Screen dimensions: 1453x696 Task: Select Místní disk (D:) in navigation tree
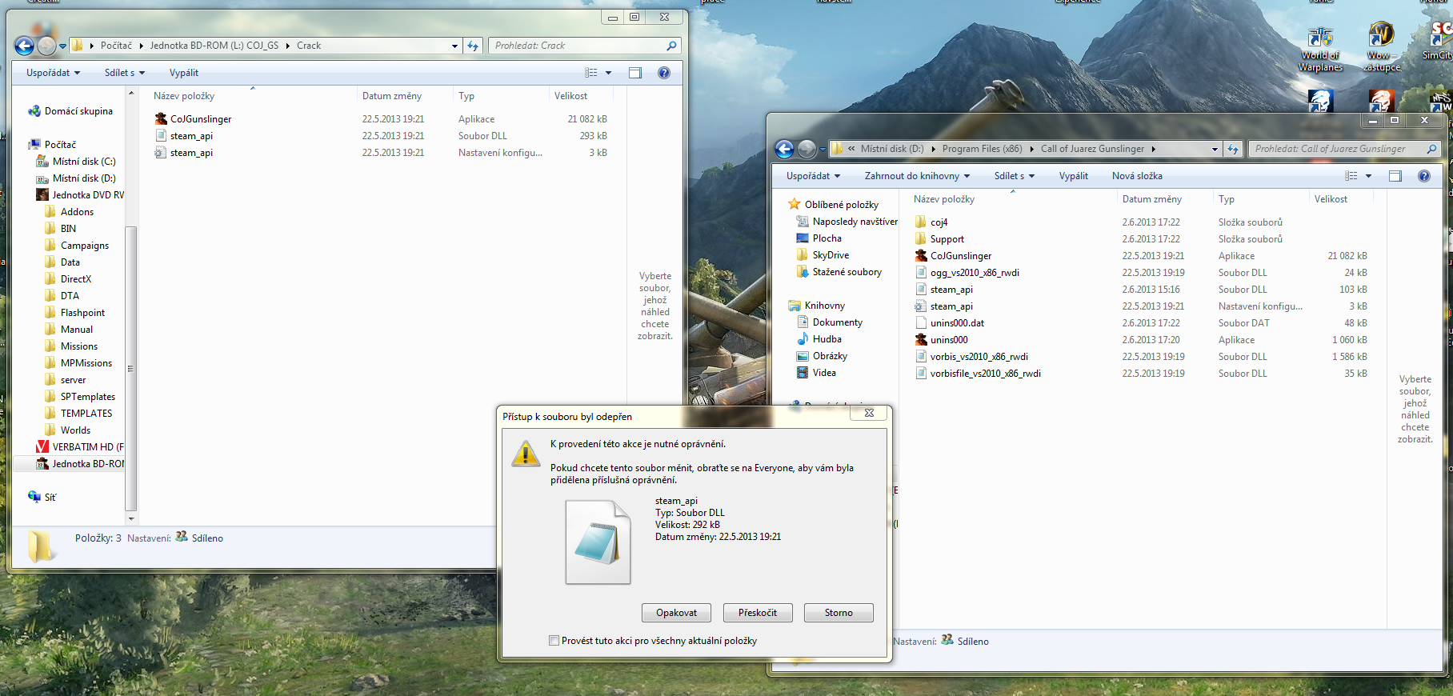(x=76, y=178)
